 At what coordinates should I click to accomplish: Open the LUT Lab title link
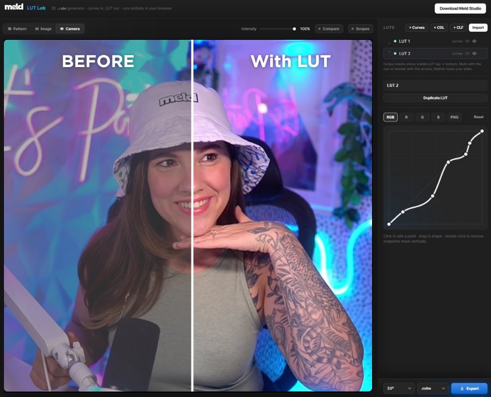[x=36, y=8]
